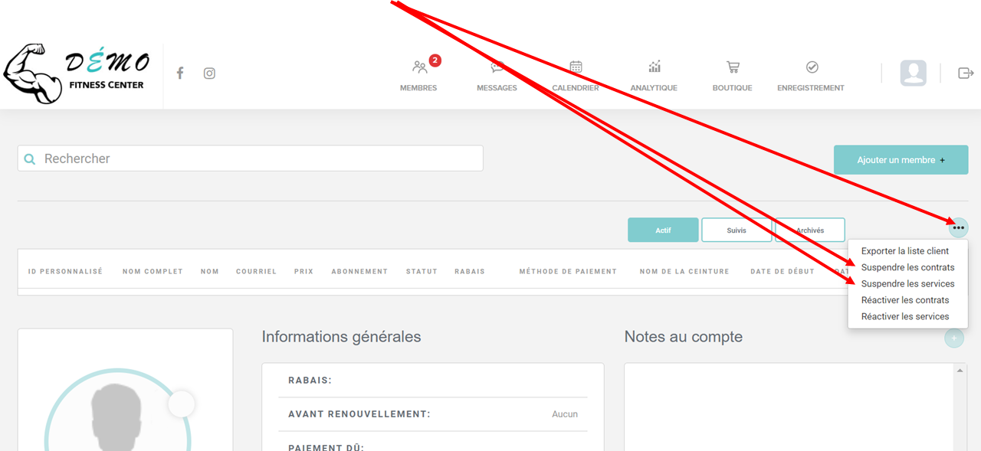The image size is (981, 451).
Task: Click the search magnifier icon
Action: [30, 159]
